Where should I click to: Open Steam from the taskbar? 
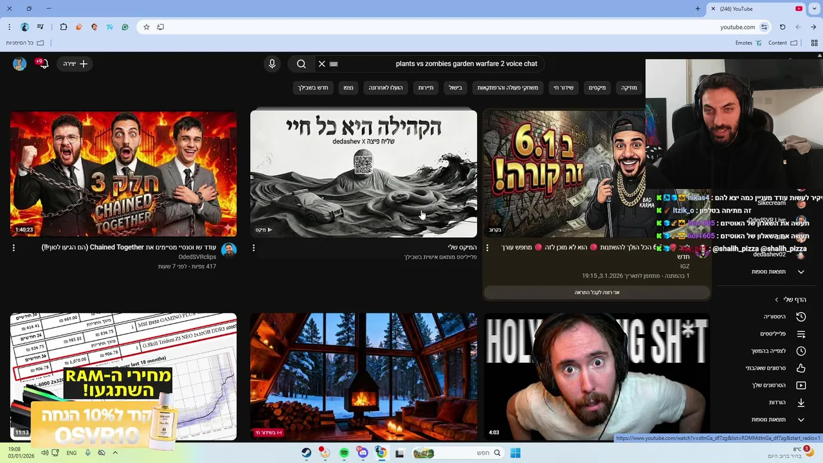click(x=306, y=453)
